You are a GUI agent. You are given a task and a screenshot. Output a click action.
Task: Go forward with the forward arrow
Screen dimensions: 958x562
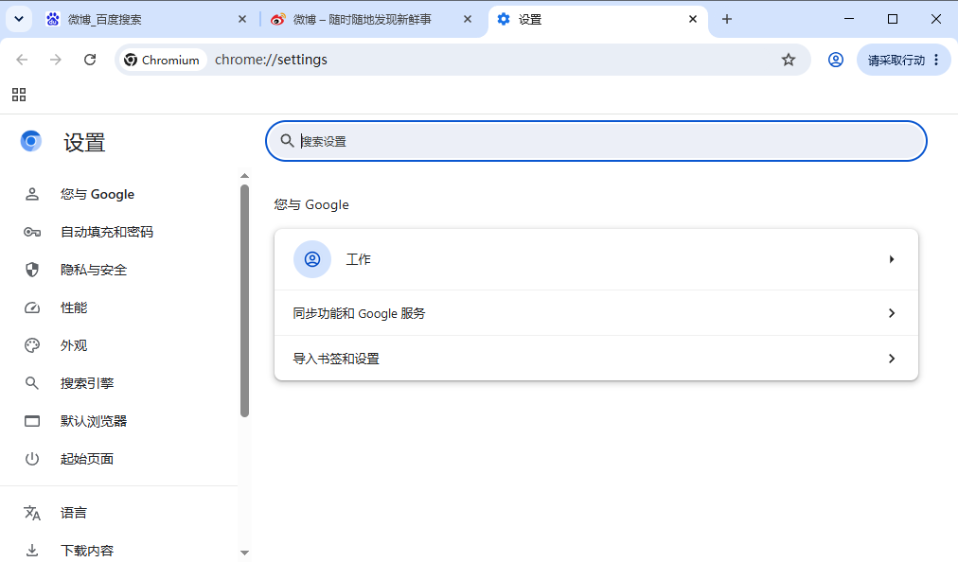[56, 60]
